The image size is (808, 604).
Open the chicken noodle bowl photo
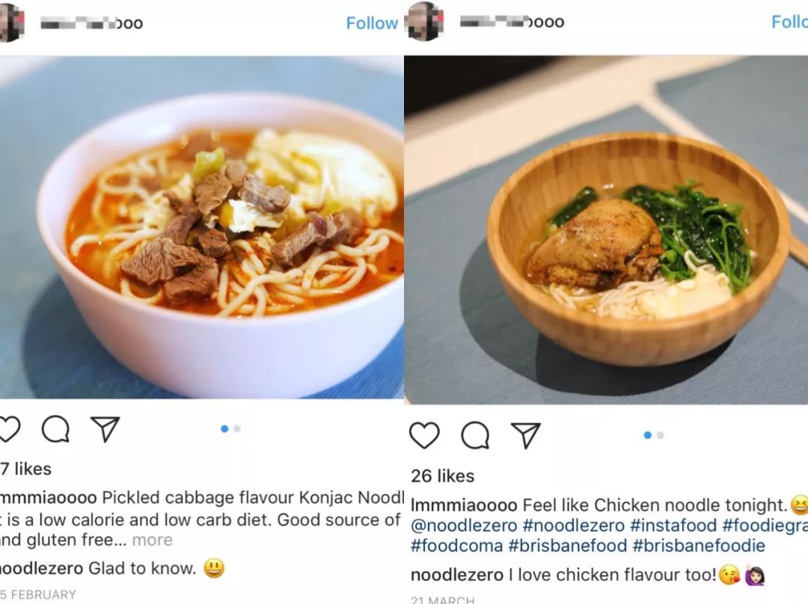(606, 232)
